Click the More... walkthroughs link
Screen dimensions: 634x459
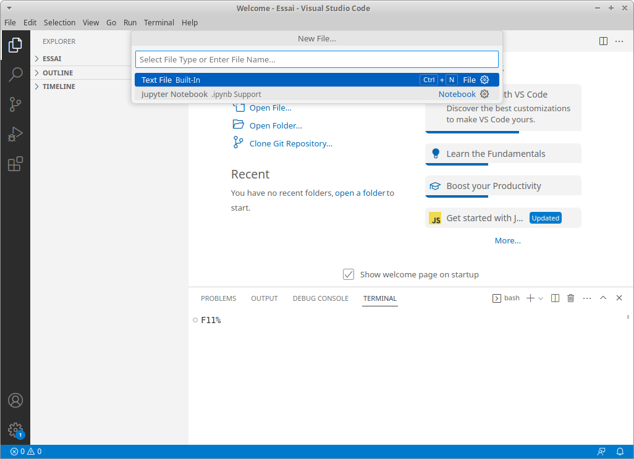[507, 240]
